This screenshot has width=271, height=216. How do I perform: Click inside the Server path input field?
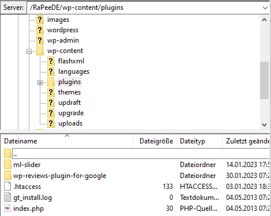pos(144,8)
